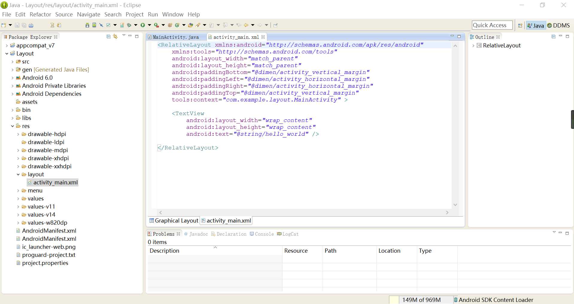Click the Back navigation arrow icon
This screenshot has width=574, height=304.
click(x=246, y=25)
